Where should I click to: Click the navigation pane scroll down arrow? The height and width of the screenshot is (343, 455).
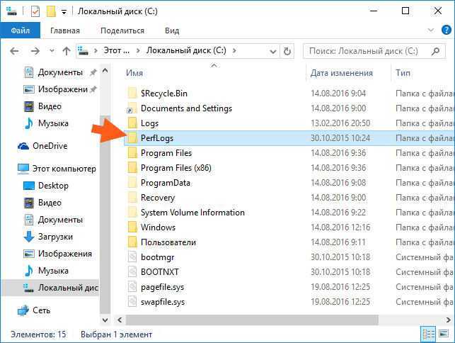click(x=105, y=320)
